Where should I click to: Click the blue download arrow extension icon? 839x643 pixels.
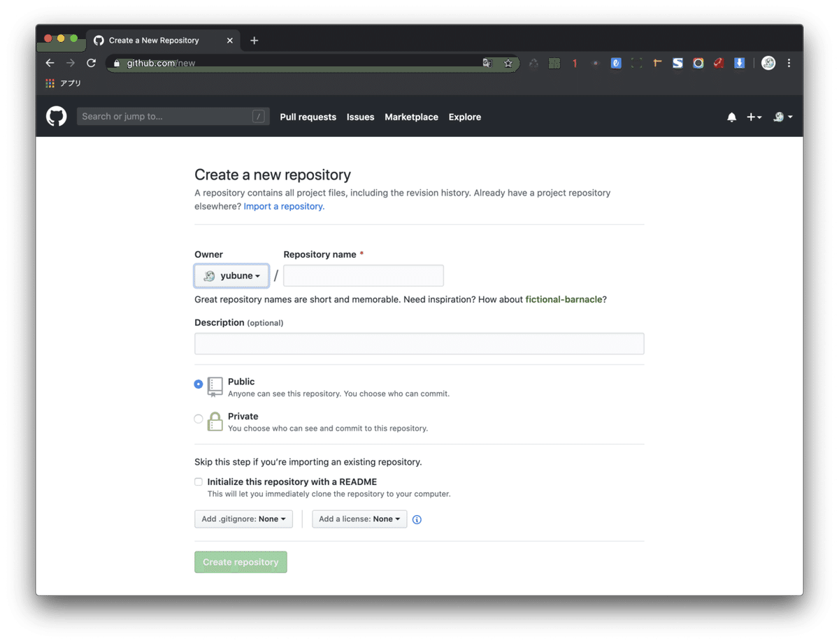(x=739, y=63)
